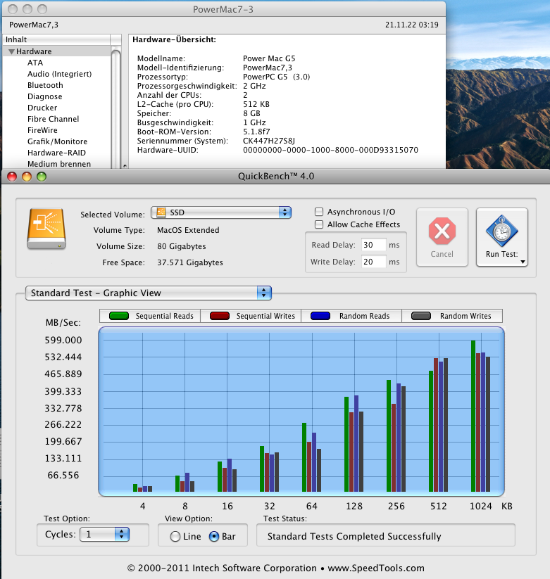
Task: Click the 599.000 axis value
Action: click(x=63, y=340)
